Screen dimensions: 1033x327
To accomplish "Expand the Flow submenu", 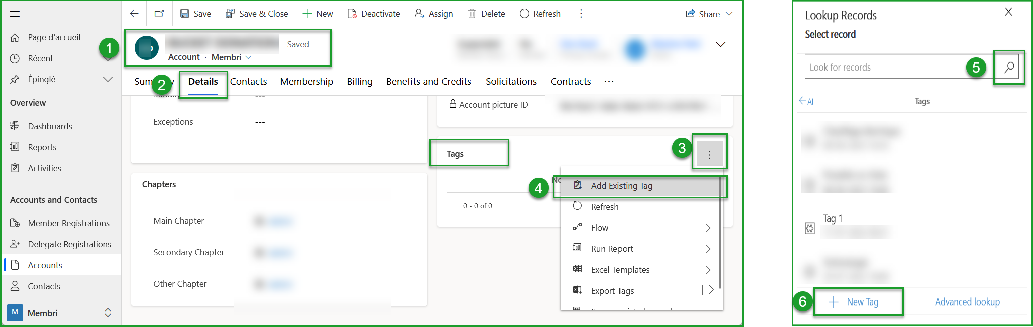I will click(x=708, y=228).
